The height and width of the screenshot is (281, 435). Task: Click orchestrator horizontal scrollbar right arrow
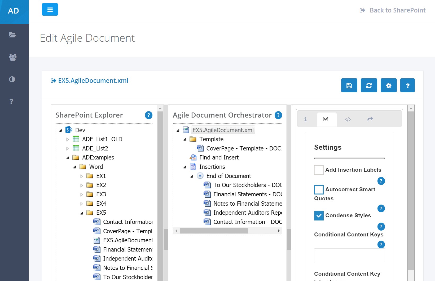pos(279,231)
